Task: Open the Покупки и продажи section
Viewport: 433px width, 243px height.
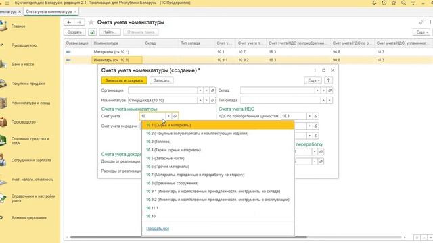Action: click(x=28, y=84)
